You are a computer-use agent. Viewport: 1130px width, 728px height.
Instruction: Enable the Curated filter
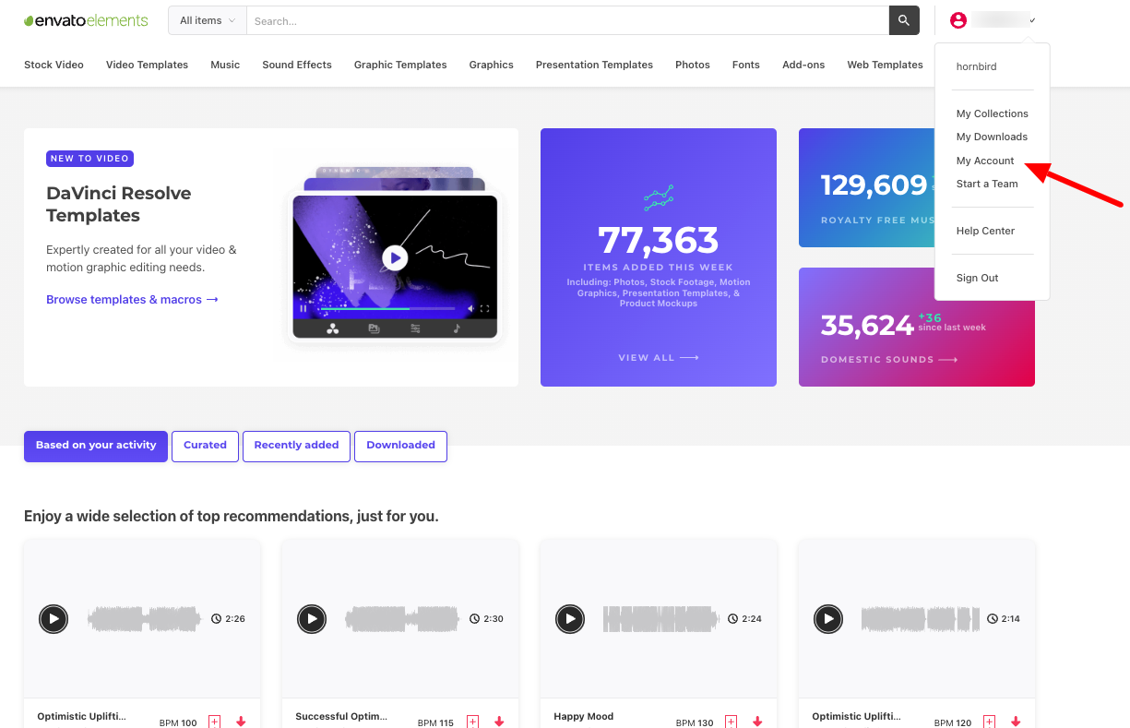coord(205,446)
